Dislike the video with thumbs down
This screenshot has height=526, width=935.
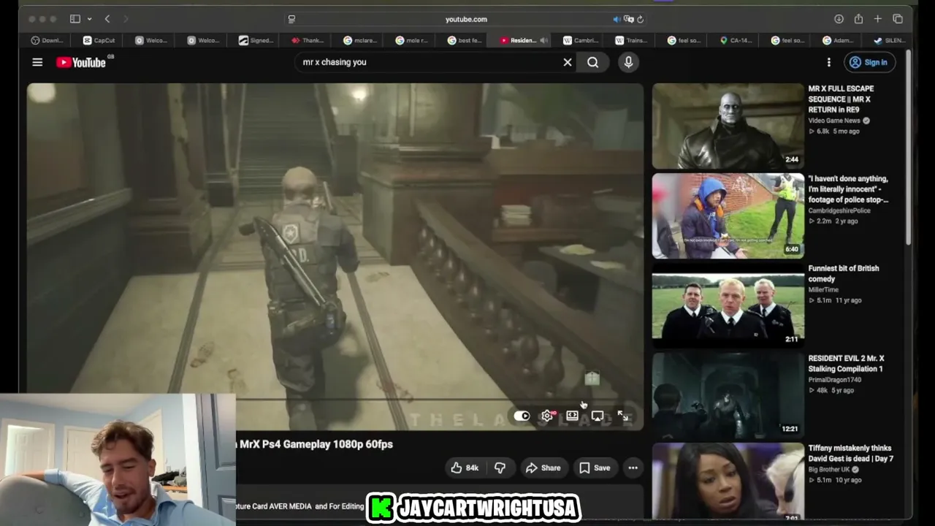pos(500,468)
